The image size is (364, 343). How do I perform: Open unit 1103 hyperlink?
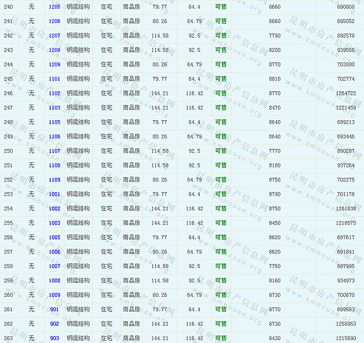54,107
